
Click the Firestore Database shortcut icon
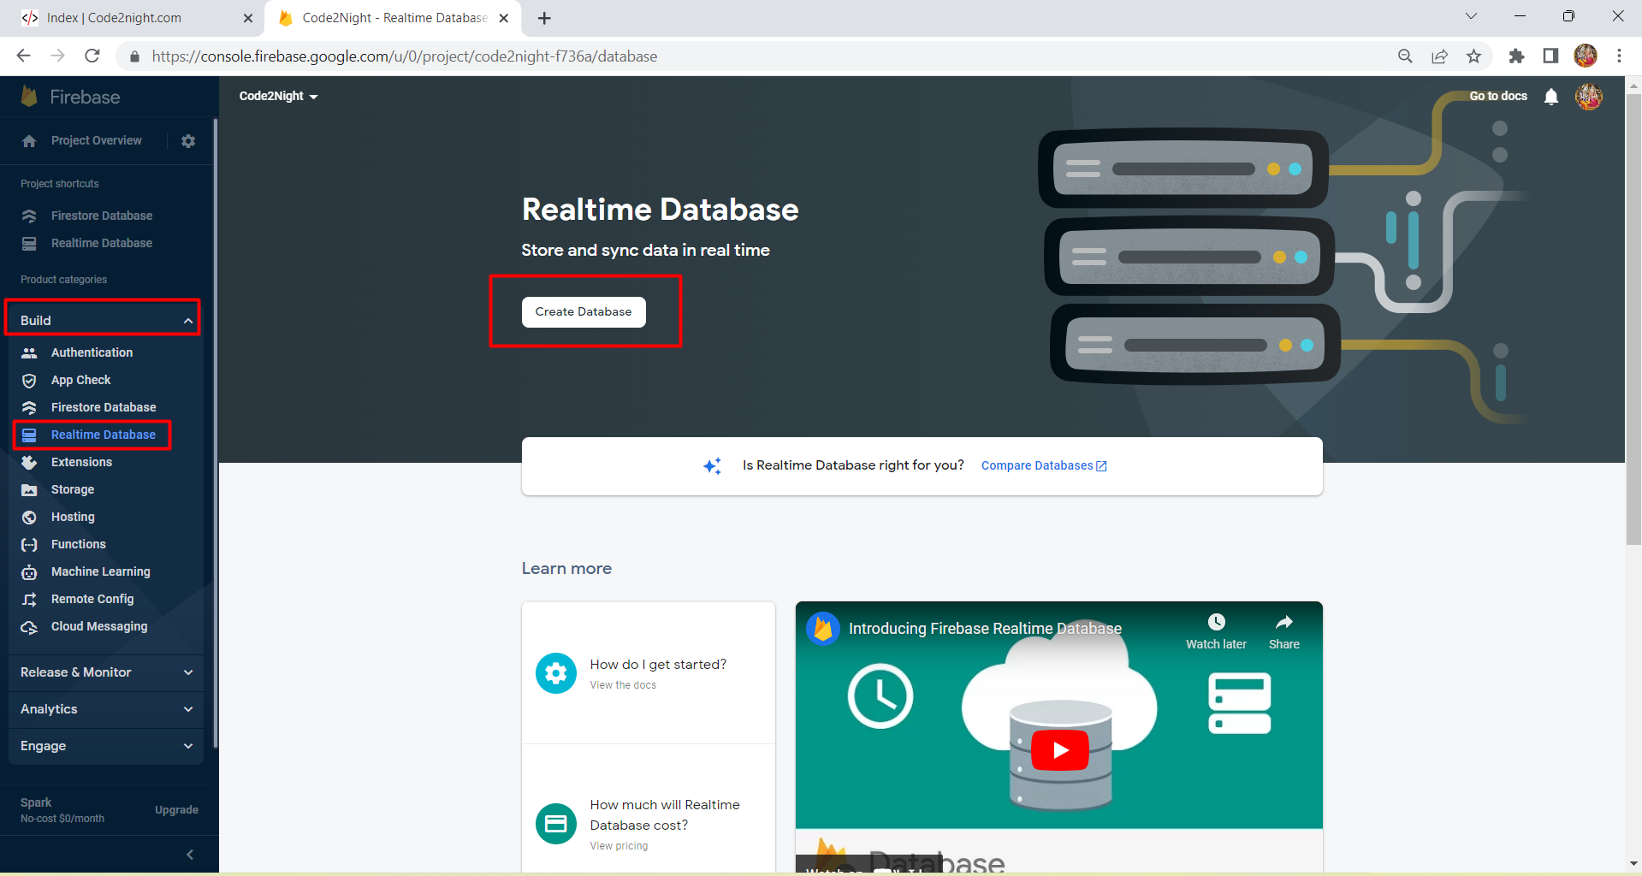tap(29, 216)
